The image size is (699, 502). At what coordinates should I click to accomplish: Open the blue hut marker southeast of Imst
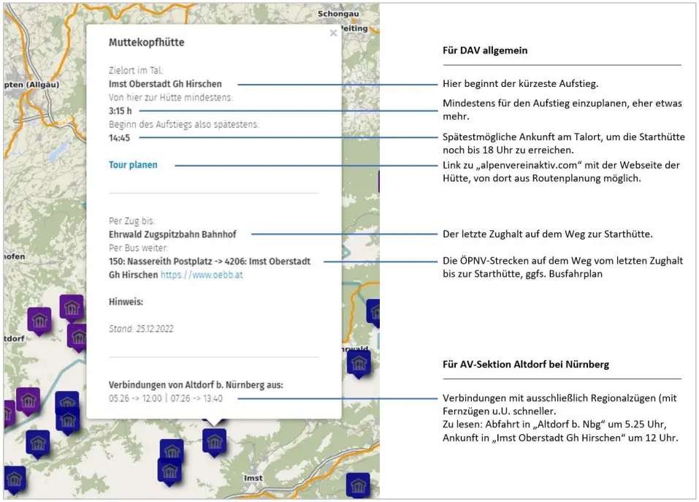tap(358, 484)
